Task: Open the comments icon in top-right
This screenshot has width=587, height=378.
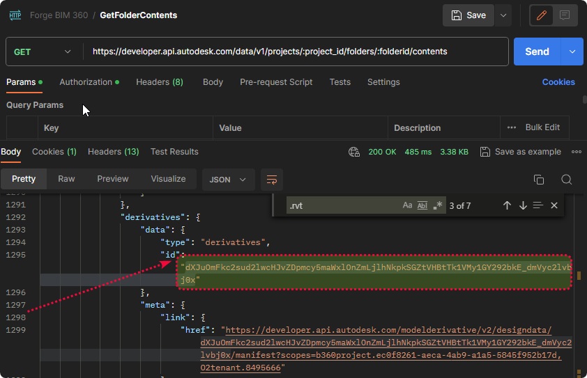Action: pos(565,15)
